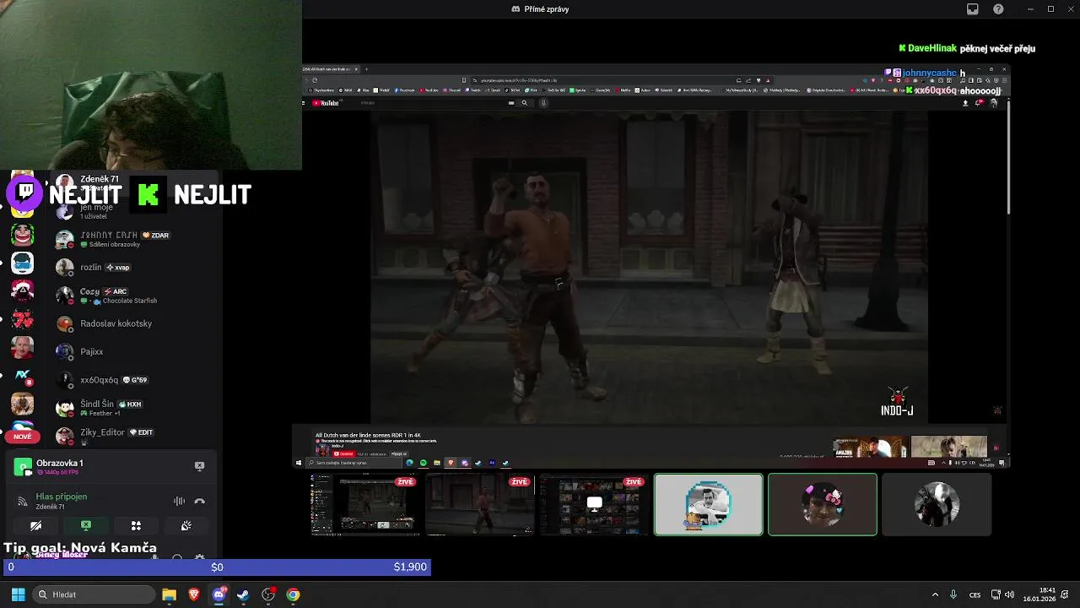Click the taskbar Hledat search box
This screenshot has width=1080, height=608.
point(92,594)
